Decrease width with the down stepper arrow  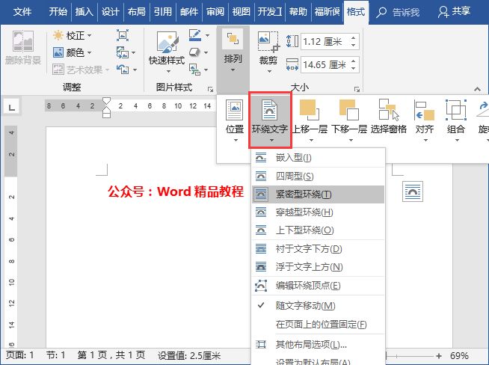click(x=354, y=68)
